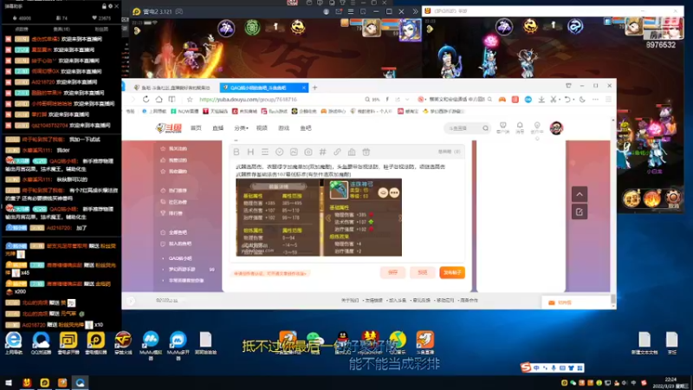Open the QQ Browser desktop shortcut

click(41, 343)
